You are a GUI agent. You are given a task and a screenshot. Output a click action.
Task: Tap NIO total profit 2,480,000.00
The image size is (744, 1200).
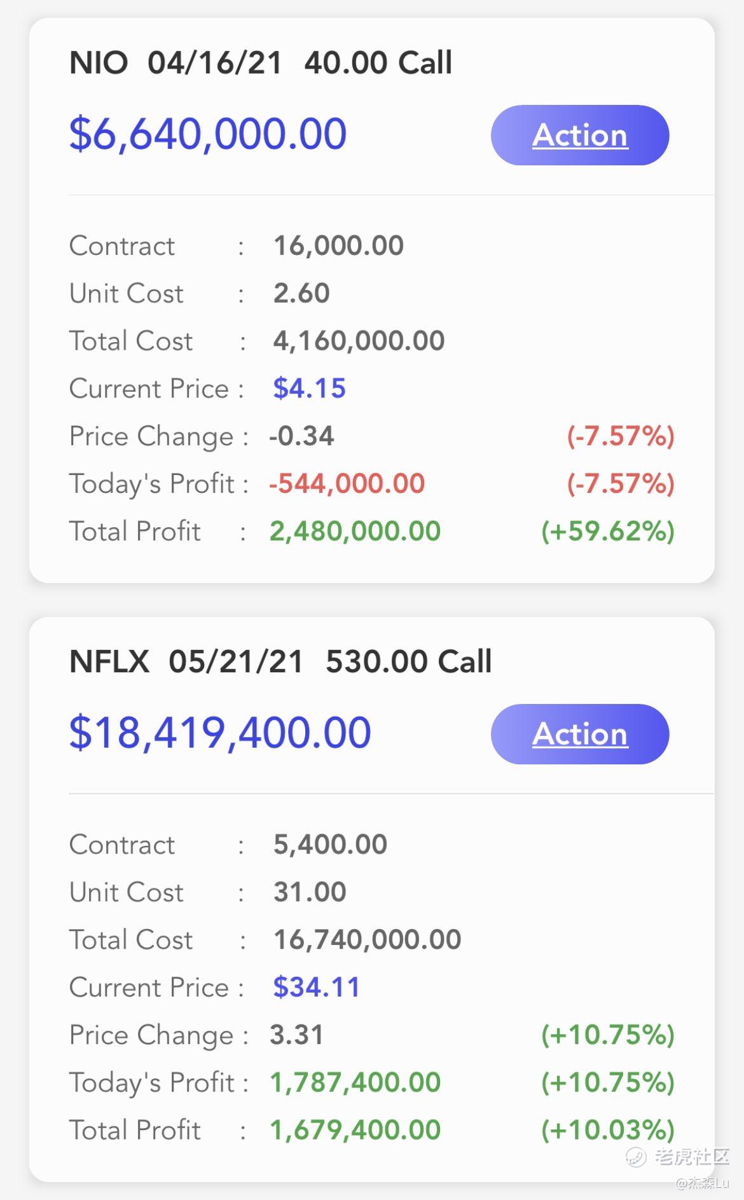355,532
